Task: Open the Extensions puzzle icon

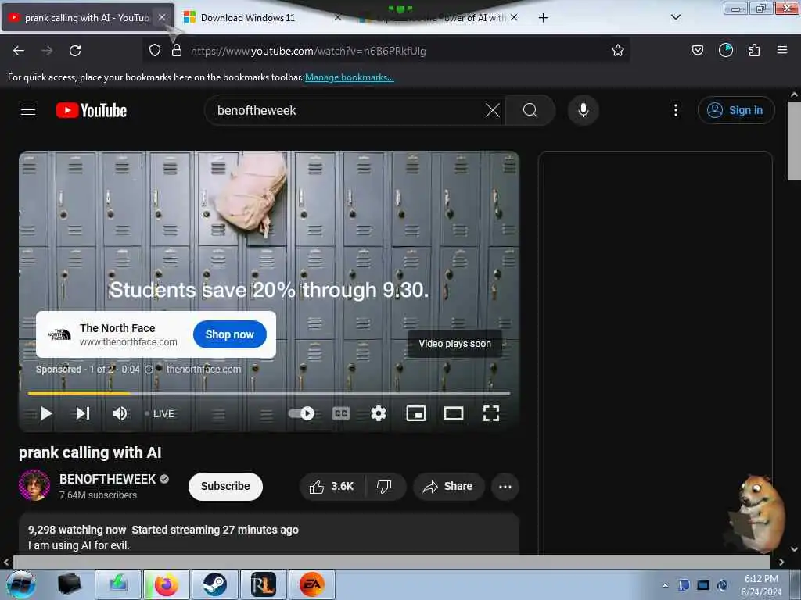Action: click(754, 50)
